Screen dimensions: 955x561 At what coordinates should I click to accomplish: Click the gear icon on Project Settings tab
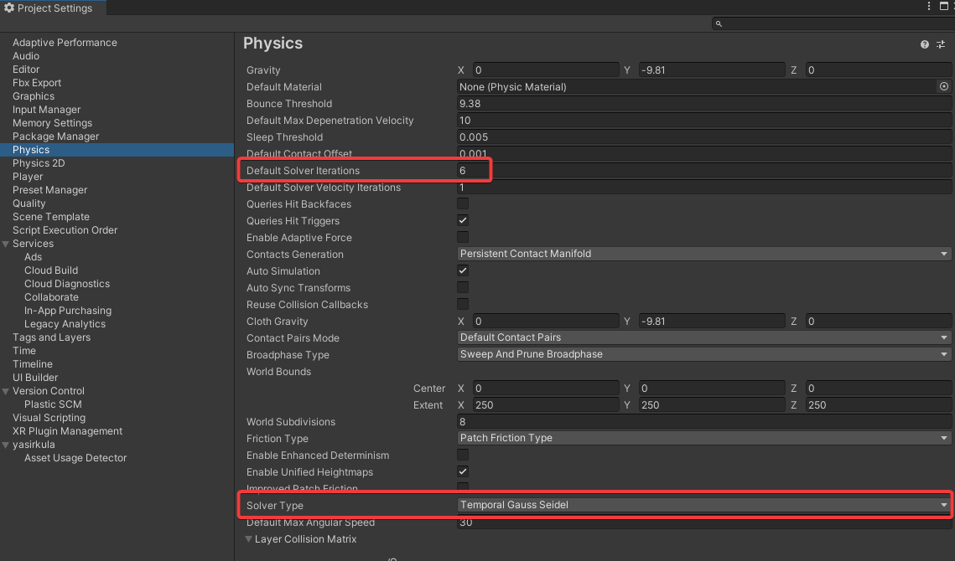(9, 8)
